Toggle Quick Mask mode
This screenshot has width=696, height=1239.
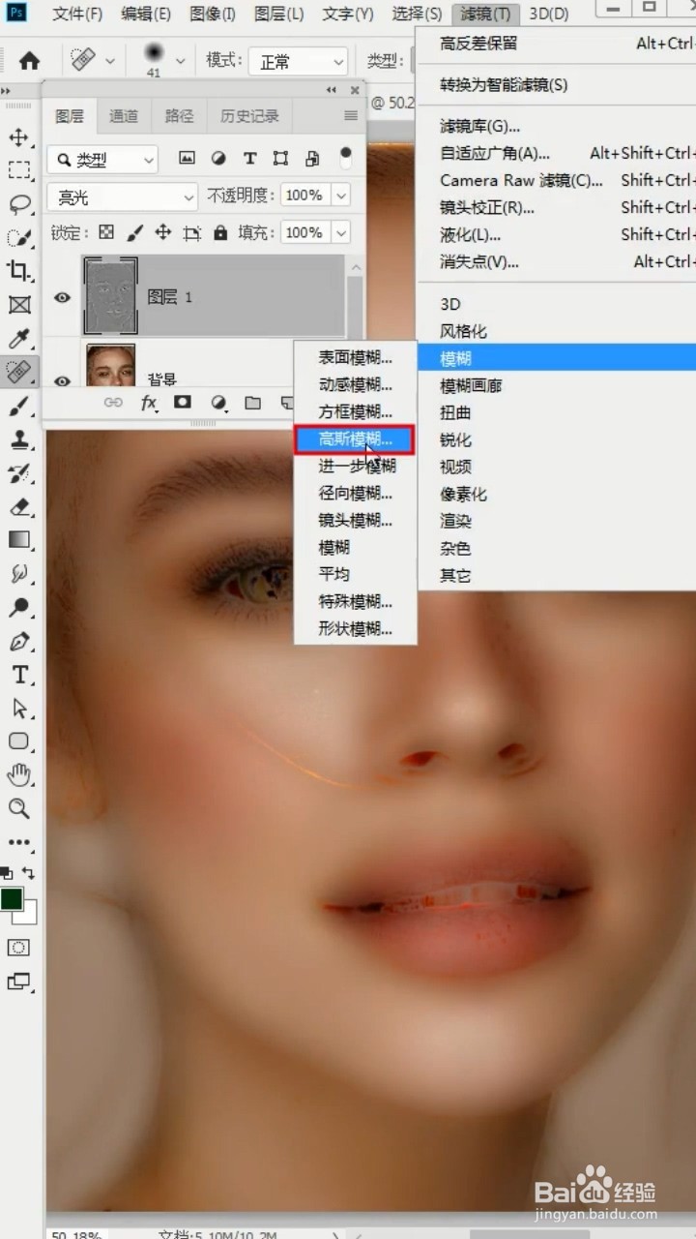coord(18,947)
